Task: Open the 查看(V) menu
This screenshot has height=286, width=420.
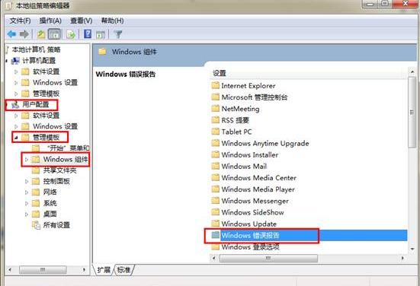Action: coord(82,21)
